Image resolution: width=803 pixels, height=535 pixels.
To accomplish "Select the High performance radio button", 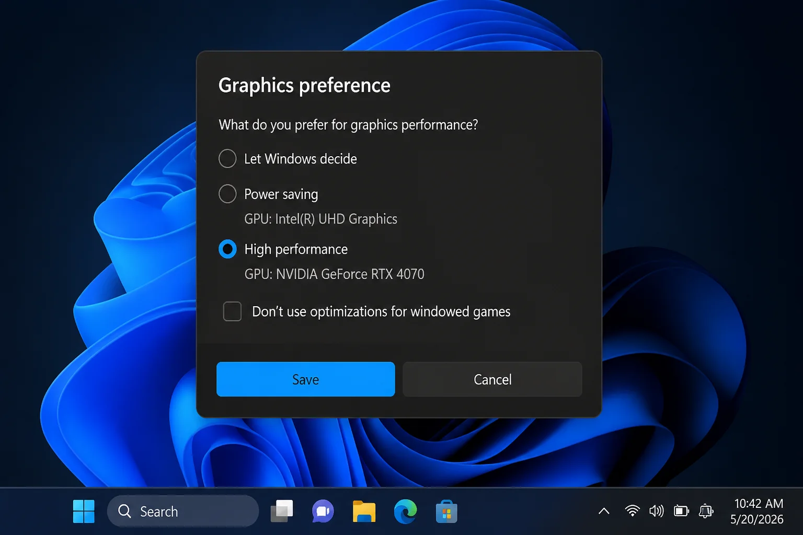I will coord(227,249).
